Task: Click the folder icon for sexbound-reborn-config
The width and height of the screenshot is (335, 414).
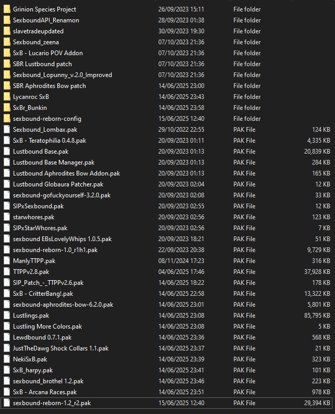Action: coord(7,119)
